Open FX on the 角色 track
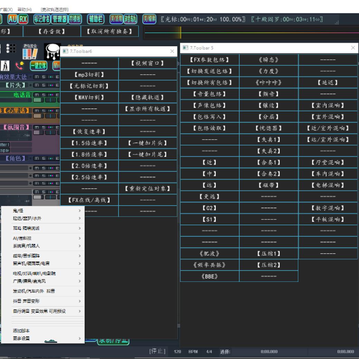Viewport: 359px width, 359px height. (x=51, y=158)
